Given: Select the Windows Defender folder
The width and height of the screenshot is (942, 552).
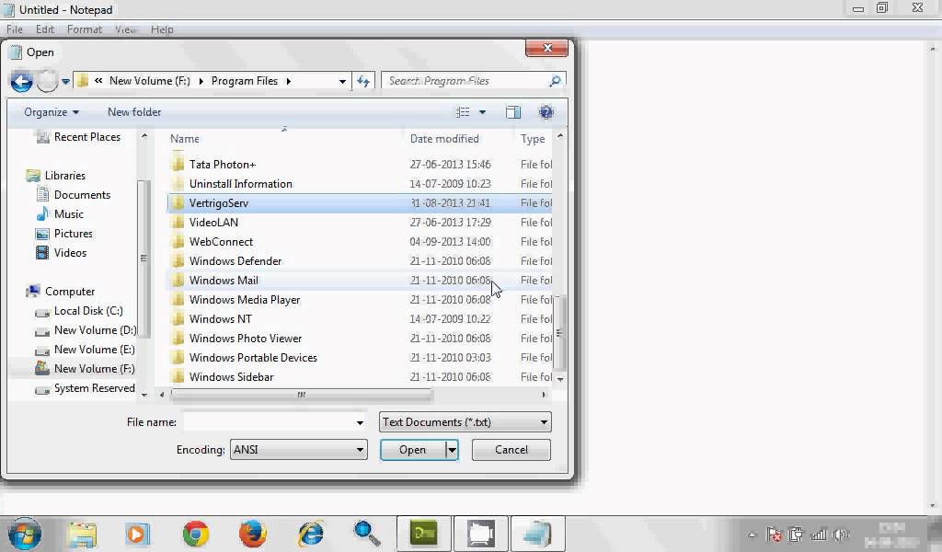Looking at the screenshot, I should coord(360,260).
